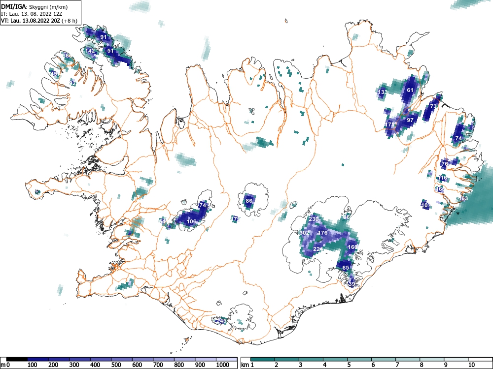Image resolution: width=493 pixels, height=369 pixels.
Task: Click the visibility value 107
Action: pyautogui.click(x=426, y=205)
